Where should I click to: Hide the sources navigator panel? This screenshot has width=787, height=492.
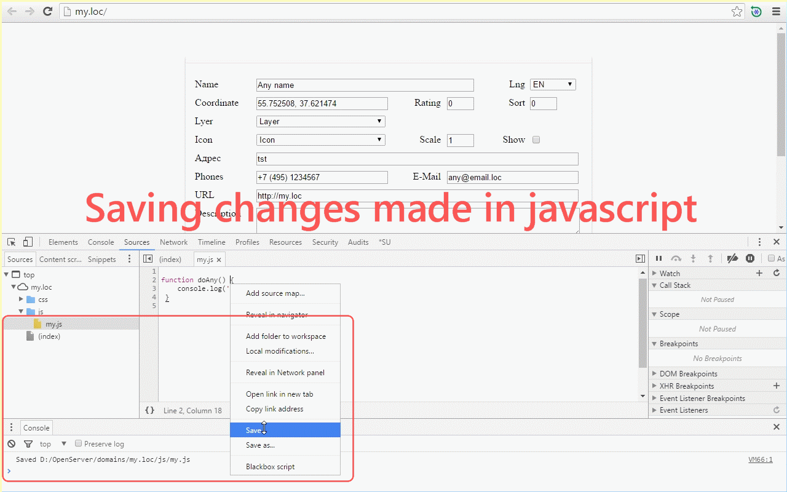click(148, 260)
